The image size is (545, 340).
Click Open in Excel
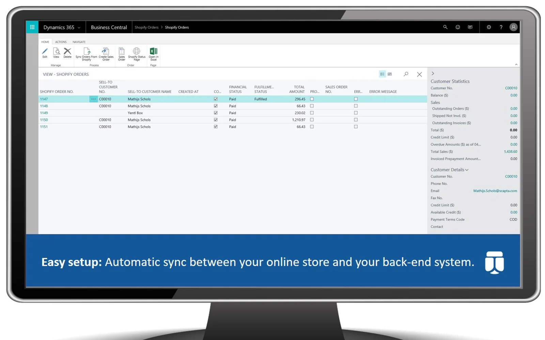(154, 54)
